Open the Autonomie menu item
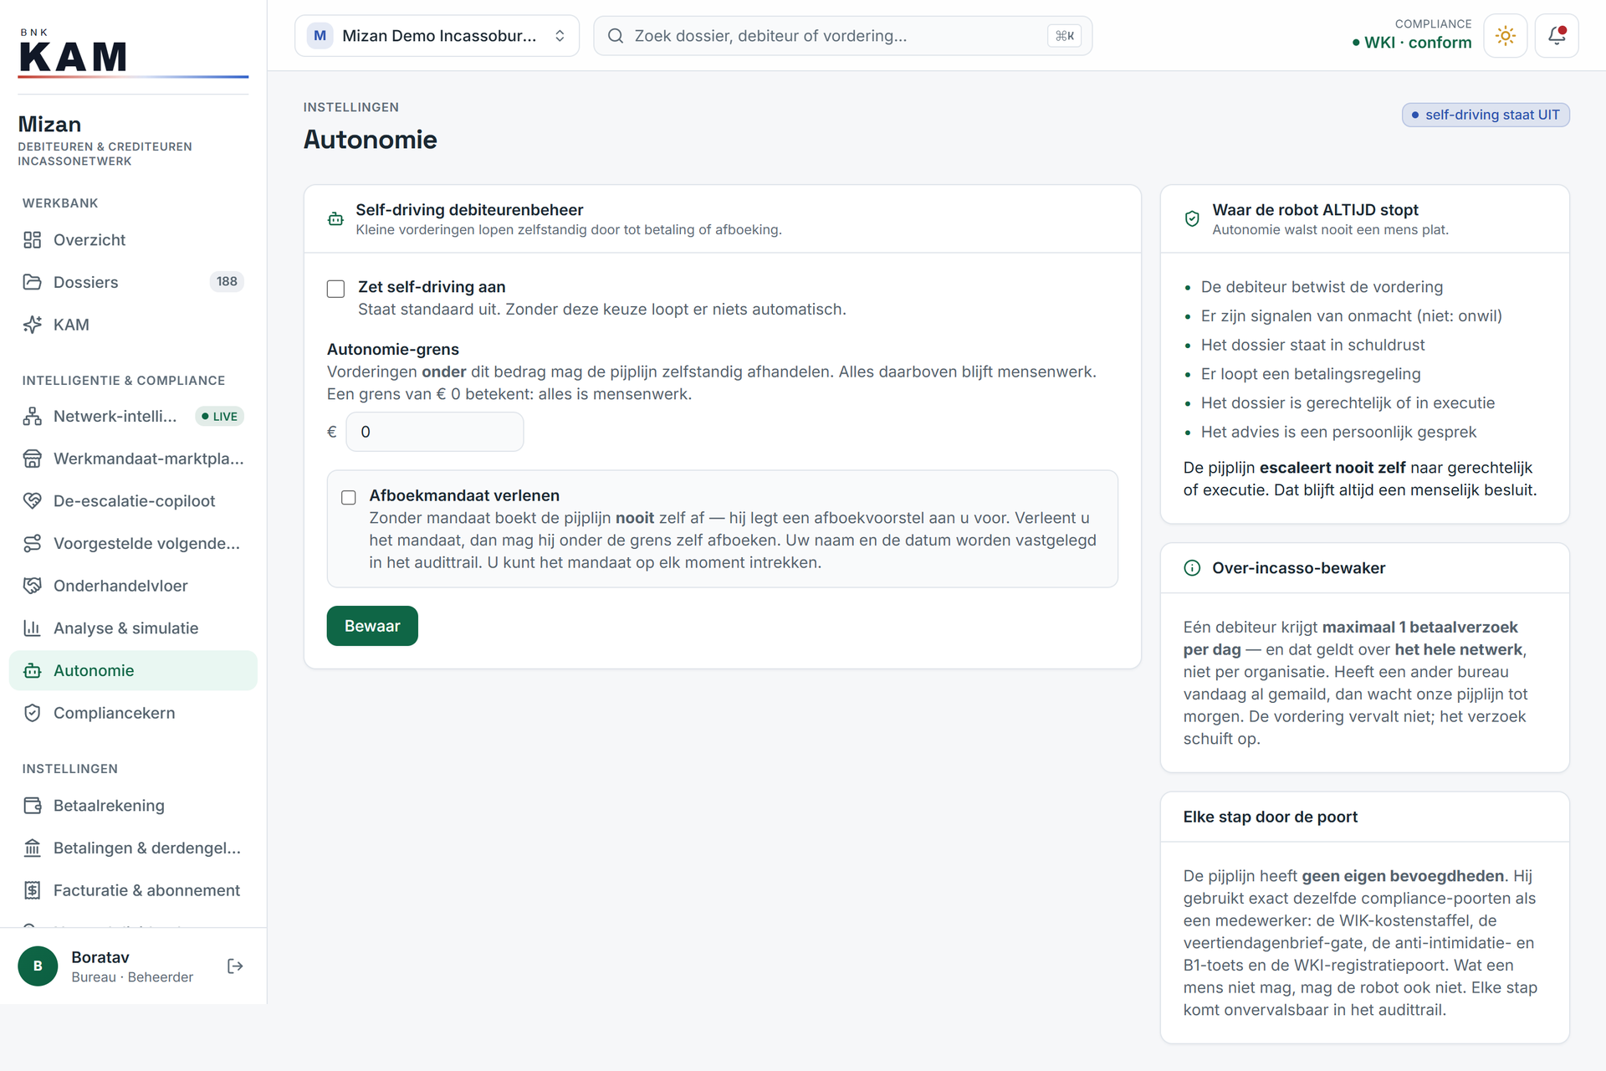 pyautogui.click(x=133, y=670)
